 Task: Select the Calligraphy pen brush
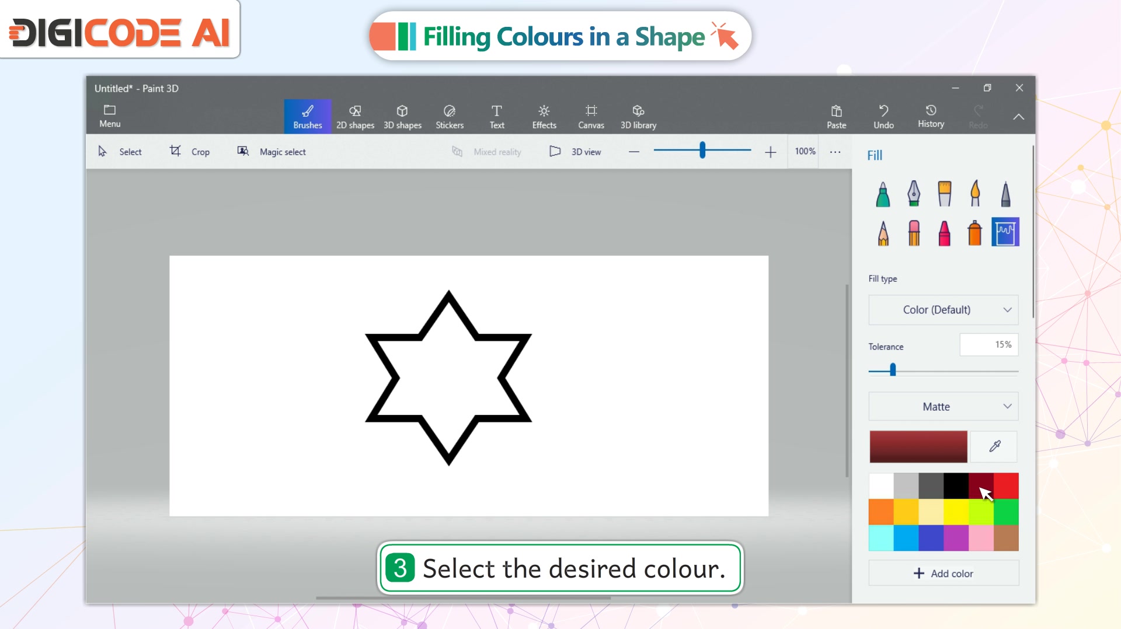[x=914, y=194]
